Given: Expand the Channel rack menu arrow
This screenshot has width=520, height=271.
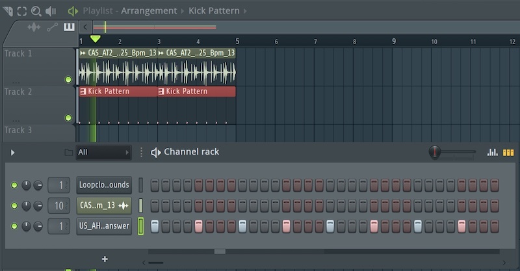Looking at the screenshot, I should click(12, 152).
